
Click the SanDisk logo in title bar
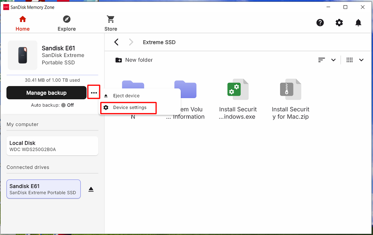tap(6, 7)
